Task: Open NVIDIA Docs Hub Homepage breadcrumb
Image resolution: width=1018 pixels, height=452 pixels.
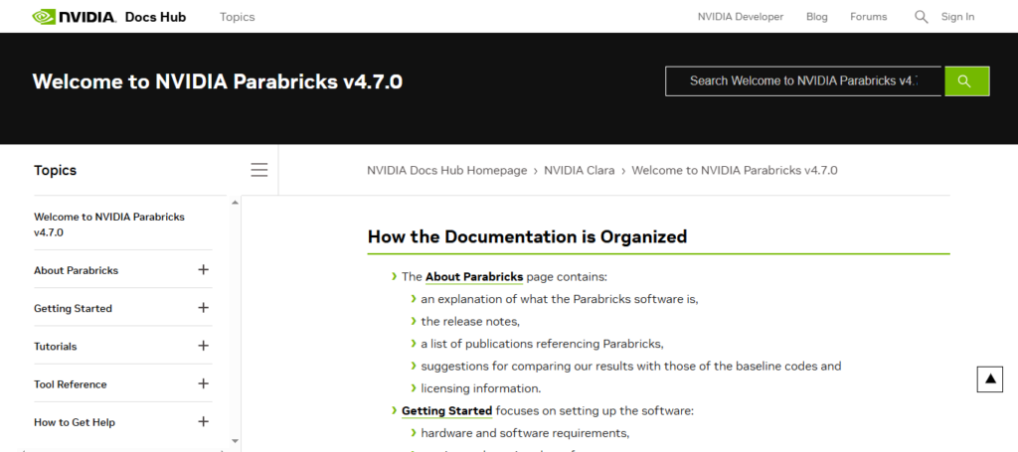Action: coord(446,171)
